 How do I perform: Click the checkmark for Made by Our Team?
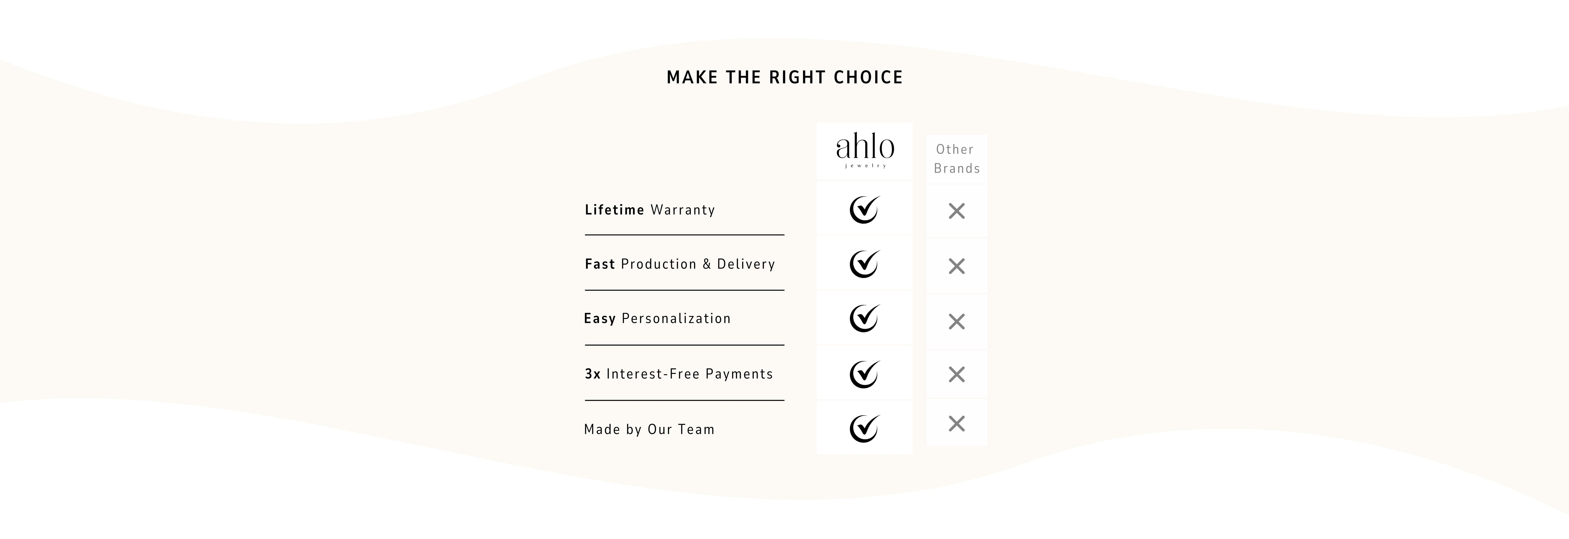click(x=865, y=428)
